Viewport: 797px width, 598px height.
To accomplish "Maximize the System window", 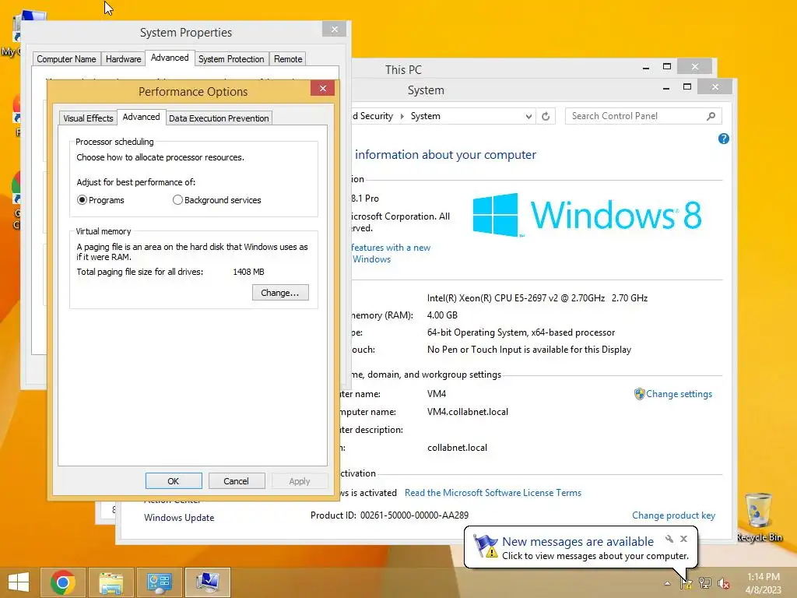I will [x=687, y=87].
